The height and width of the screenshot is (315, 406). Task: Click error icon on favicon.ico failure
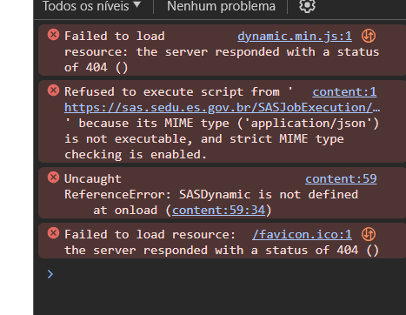point(53,233)
